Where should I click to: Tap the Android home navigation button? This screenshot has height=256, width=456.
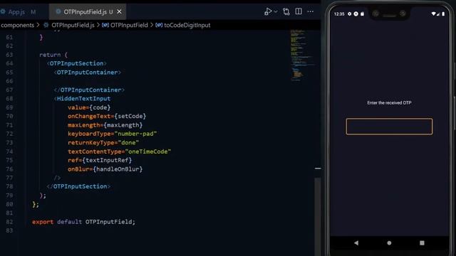point(389,243)
